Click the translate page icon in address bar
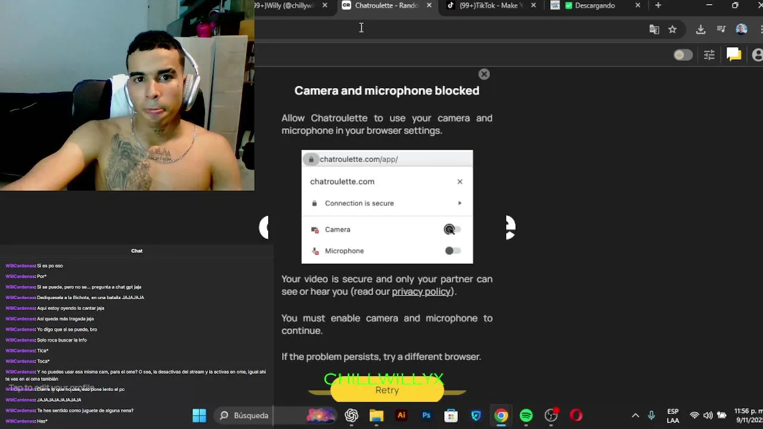 coord(654,29)
